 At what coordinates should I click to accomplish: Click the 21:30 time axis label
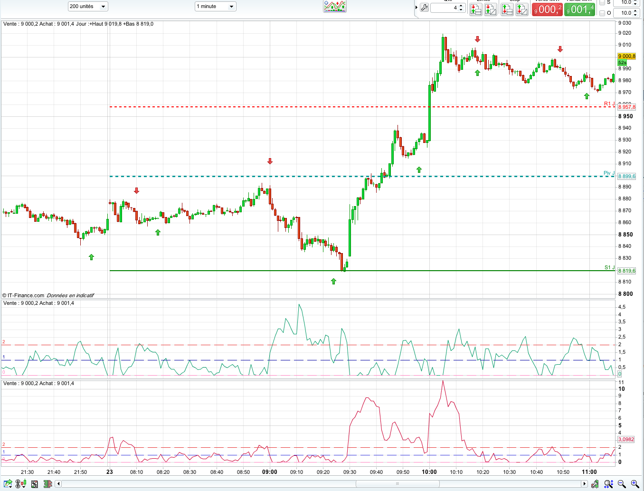[27, 472]
